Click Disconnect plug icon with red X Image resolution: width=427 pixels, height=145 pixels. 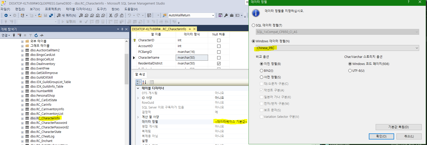[19, 35]
